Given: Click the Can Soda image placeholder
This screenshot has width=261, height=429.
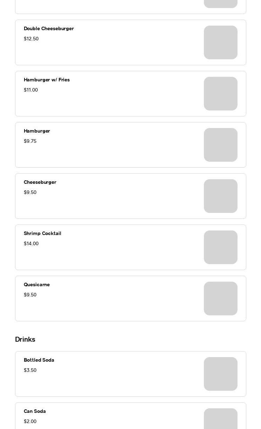Looking at the screenshot, I should click(x=220, y=419).
